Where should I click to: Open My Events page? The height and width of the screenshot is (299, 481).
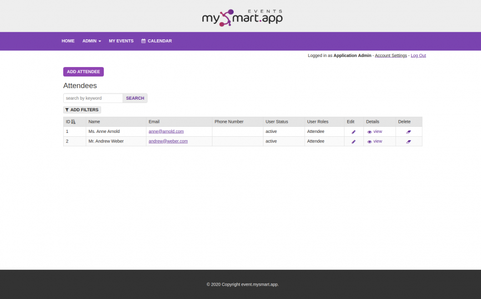[121, 41]
